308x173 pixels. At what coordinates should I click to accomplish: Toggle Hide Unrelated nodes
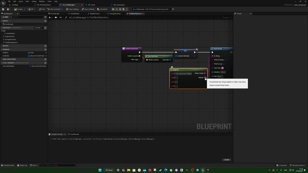coord(54,9)
